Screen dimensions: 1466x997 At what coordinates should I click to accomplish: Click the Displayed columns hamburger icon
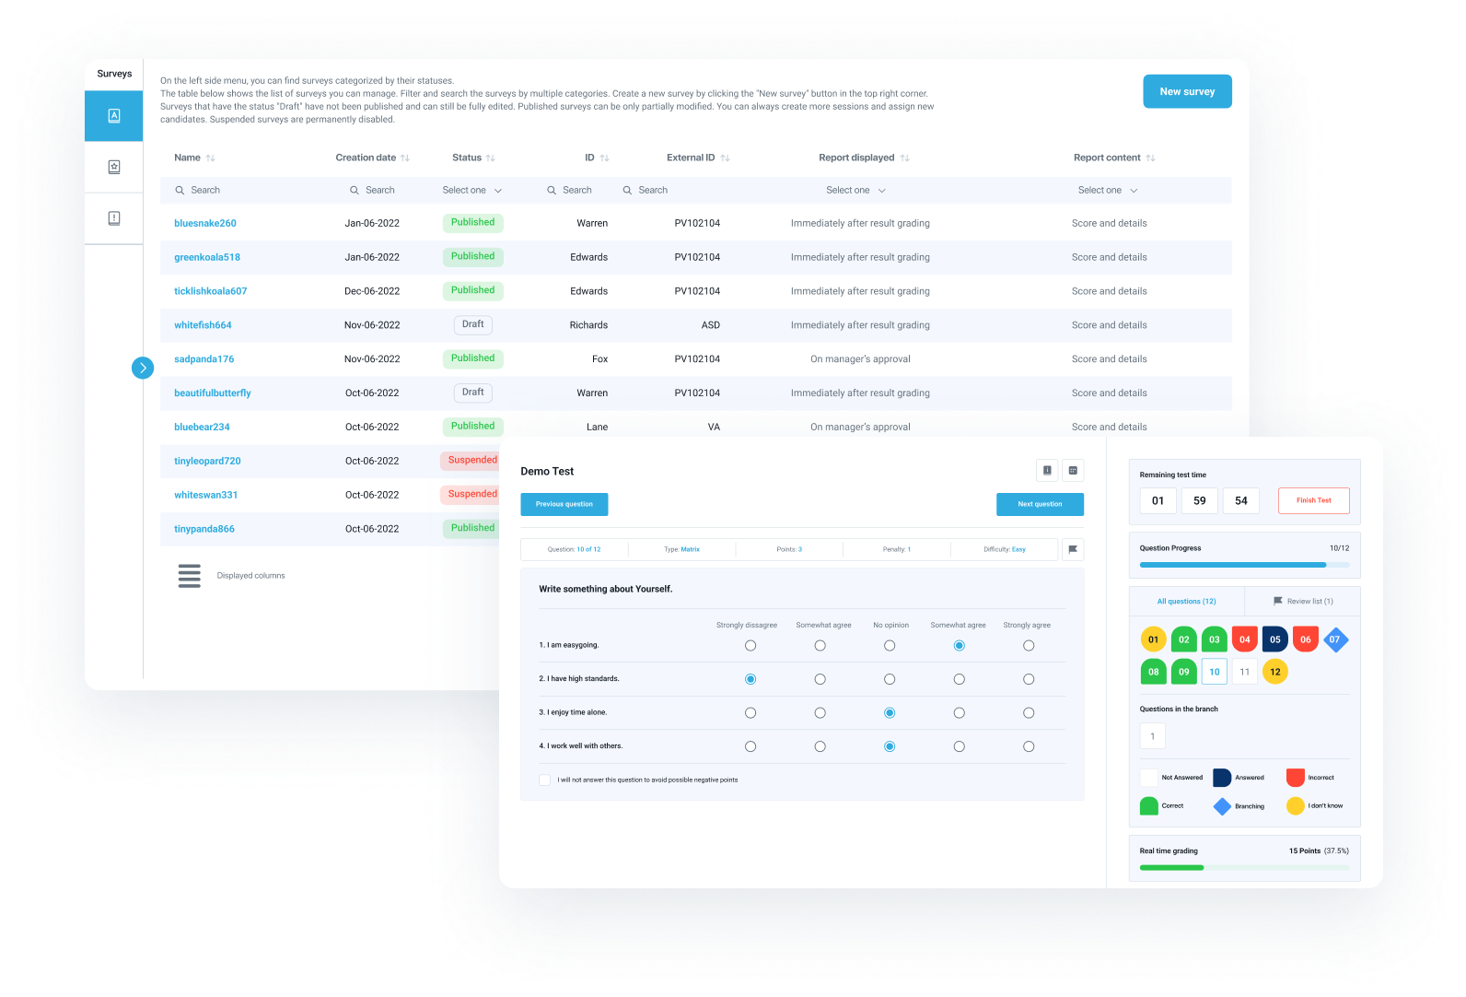click(x=190, y=576)
